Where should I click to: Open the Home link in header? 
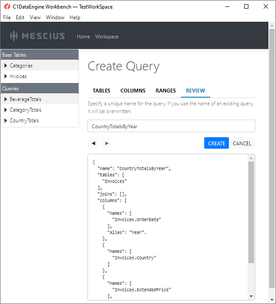pyautogui.click(x=83, y=36)
